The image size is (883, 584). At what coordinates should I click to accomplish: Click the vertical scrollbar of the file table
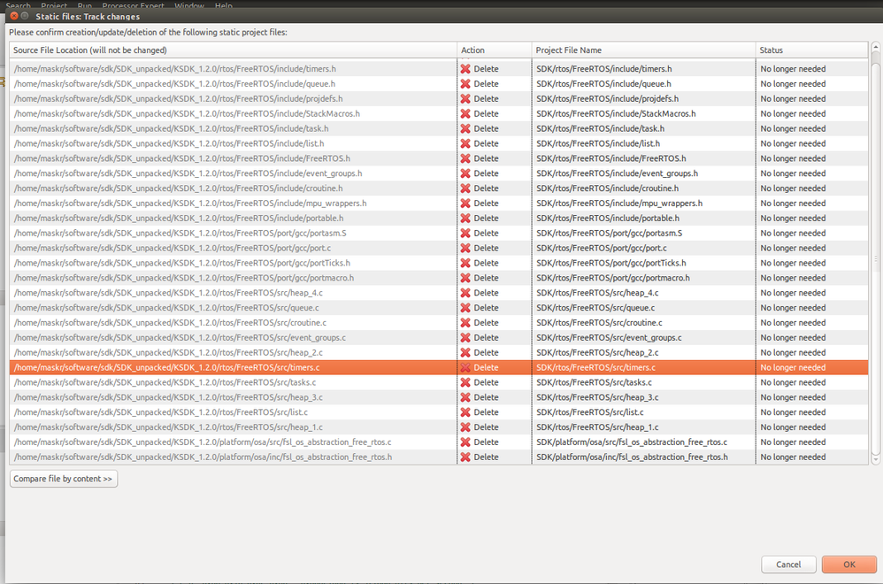pos(875,252)
